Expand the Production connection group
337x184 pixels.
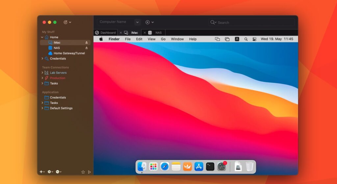(42, 78)
